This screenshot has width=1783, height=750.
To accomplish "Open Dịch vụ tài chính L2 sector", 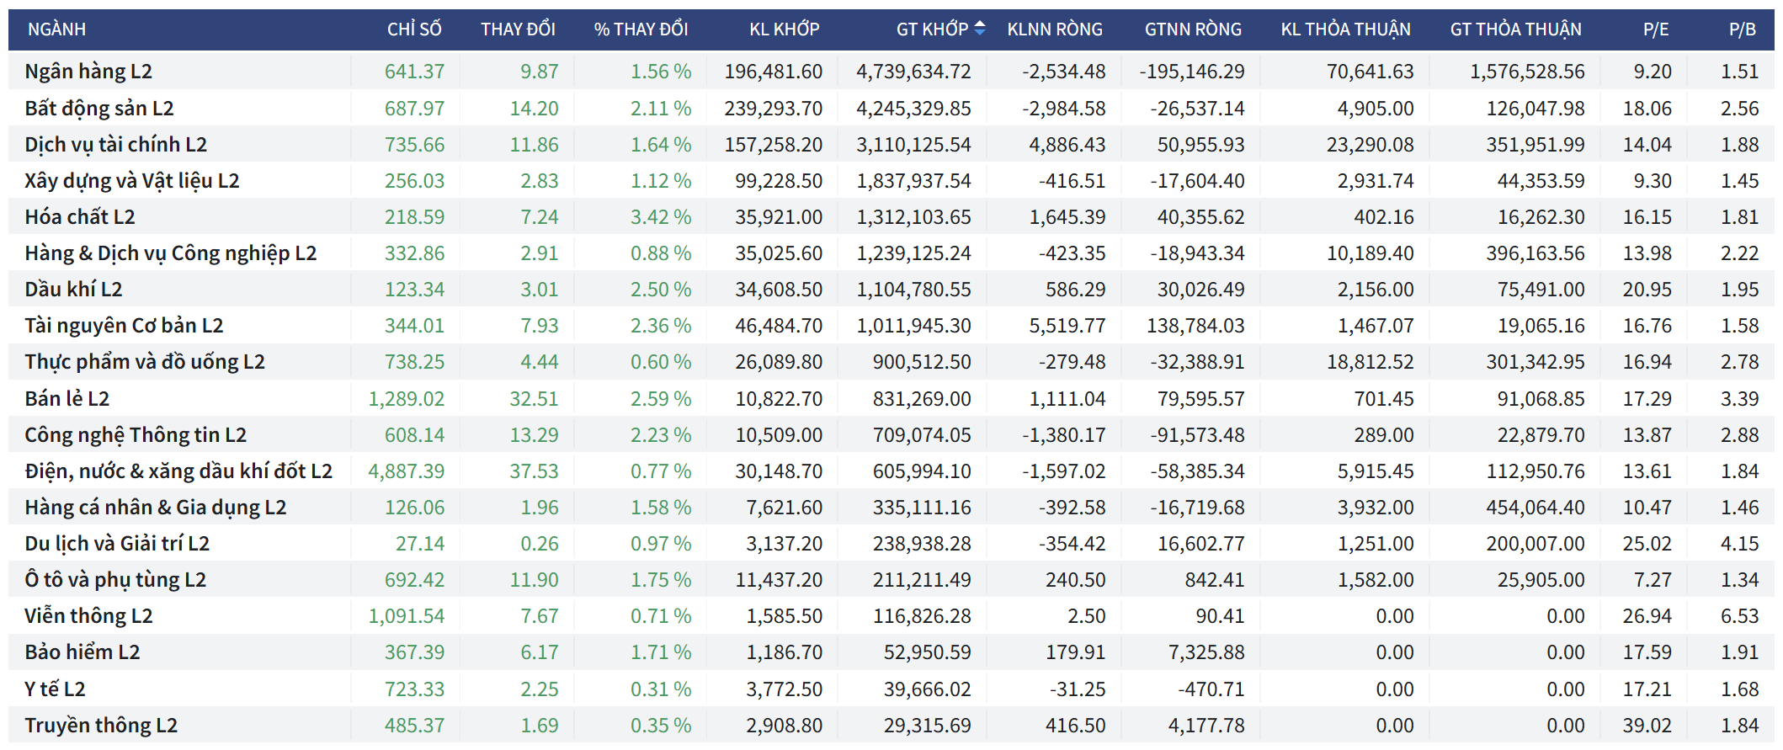I will (x=115, y=145).
